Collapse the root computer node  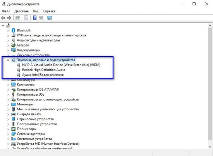pyautogui.click(x=3, y=26)
